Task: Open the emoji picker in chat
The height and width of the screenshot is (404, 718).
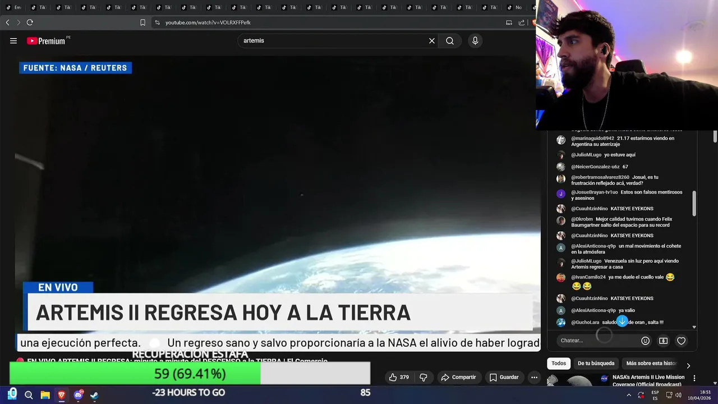Action: coord(645,341)
